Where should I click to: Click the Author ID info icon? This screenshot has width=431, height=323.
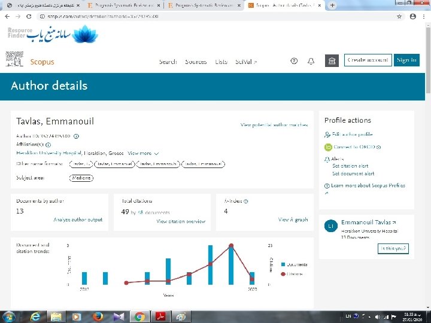(x=76, y=136)
